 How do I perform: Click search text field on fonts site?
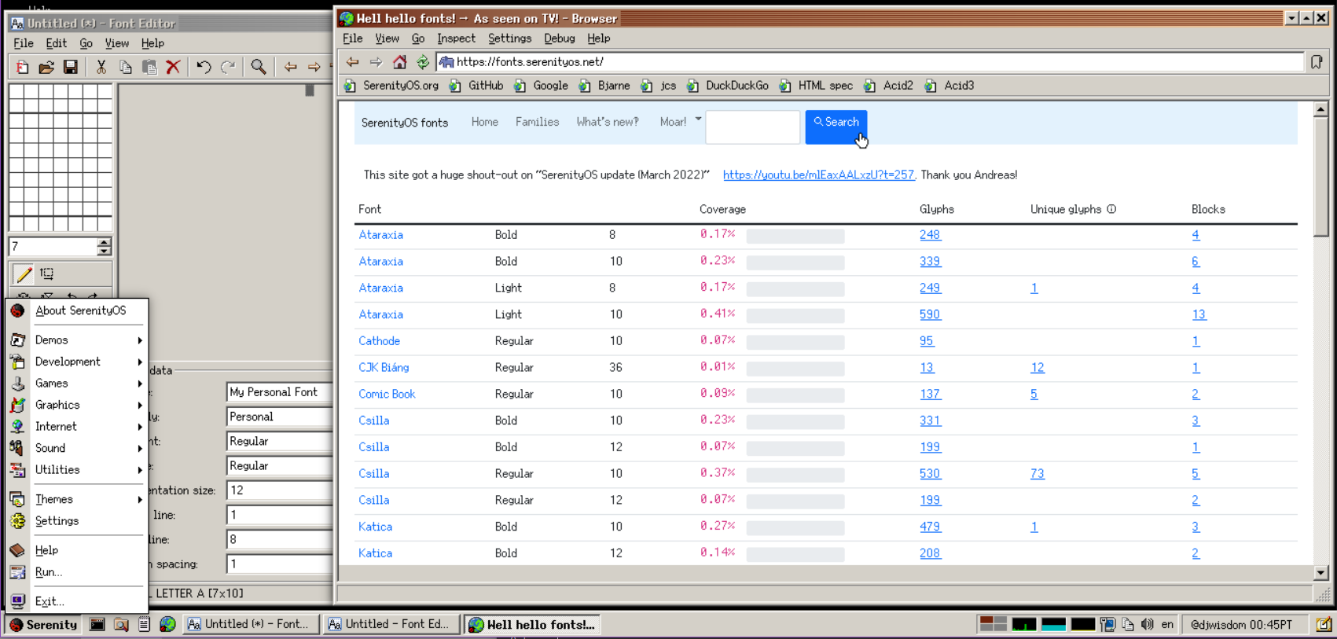point(752,127)
